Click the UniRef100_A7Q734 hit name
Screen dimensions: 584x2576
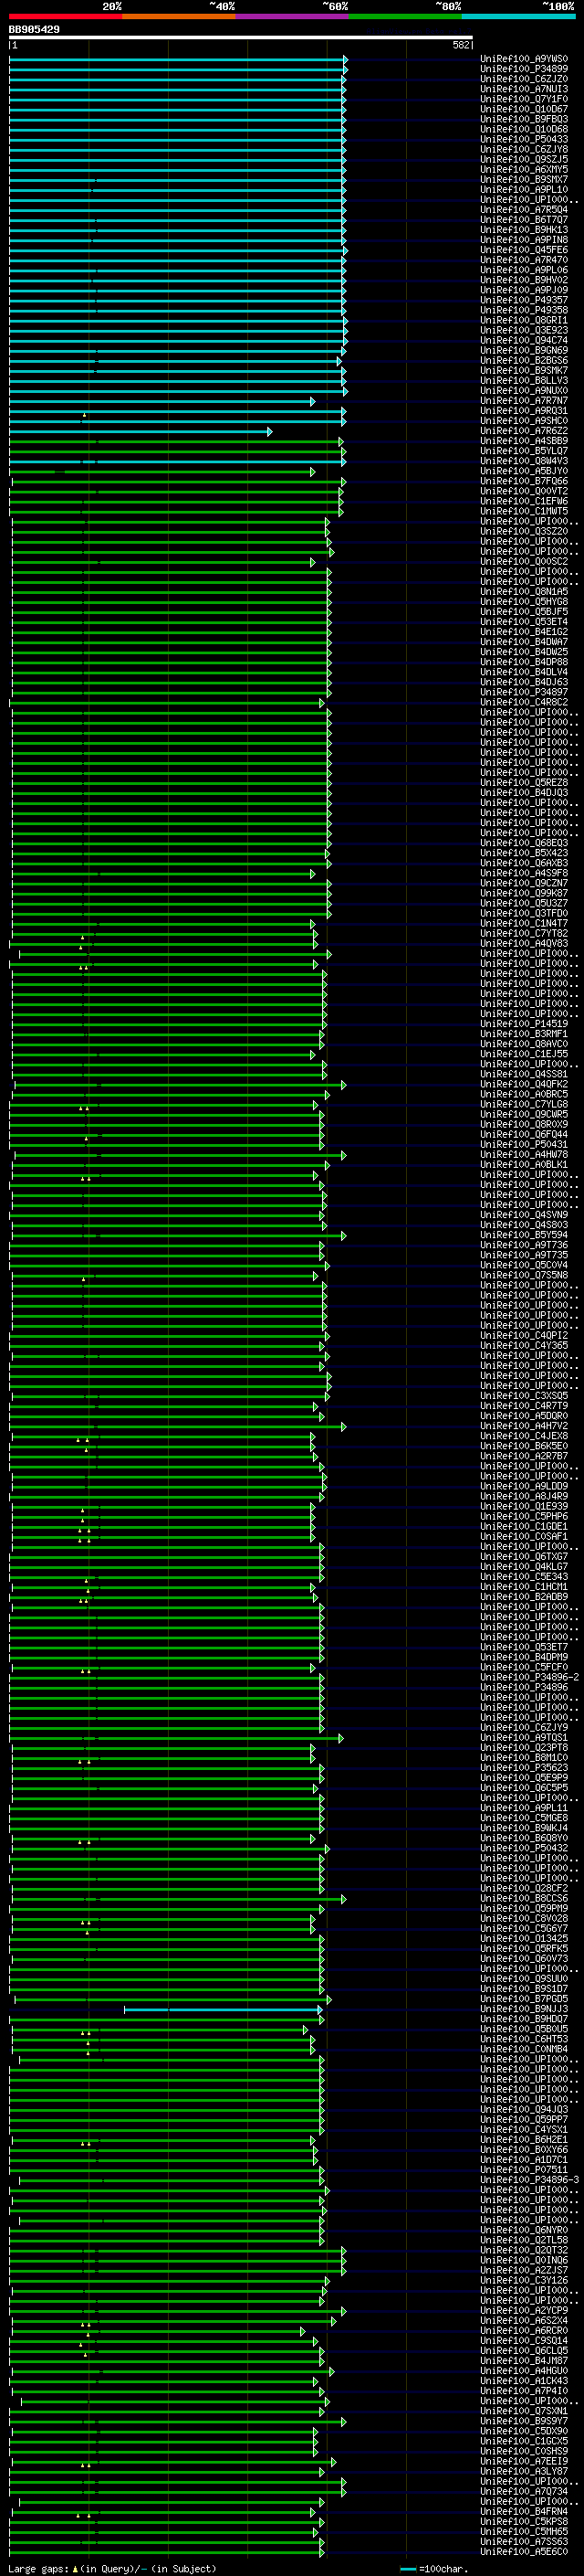[524, 2492]
